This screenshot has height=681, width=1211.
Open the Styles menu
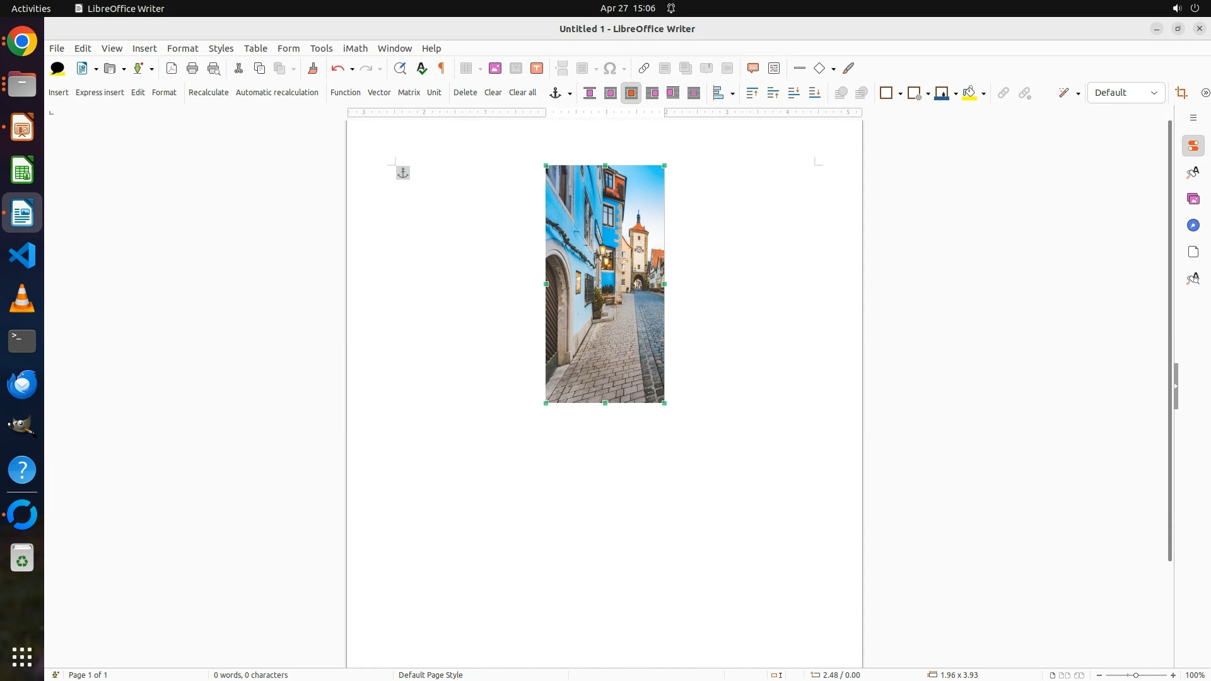coord(221,48)
